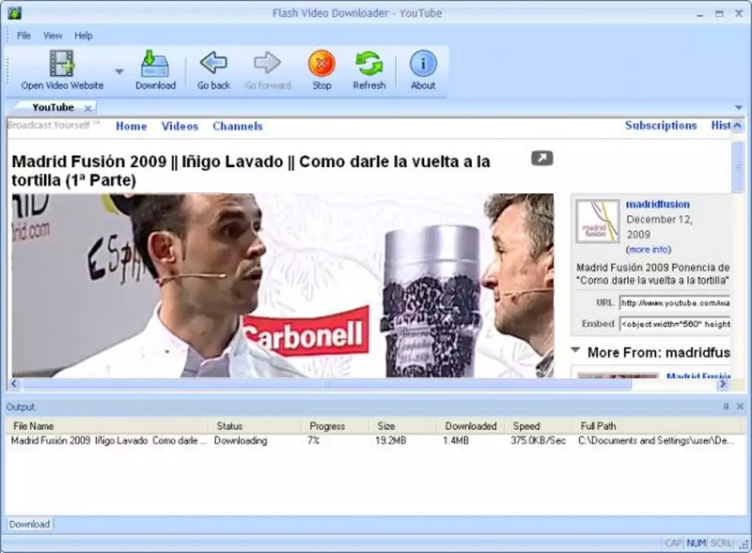752x553 pixels.
Task: Click the app icon in title bar
Action: tap(14, 13)
